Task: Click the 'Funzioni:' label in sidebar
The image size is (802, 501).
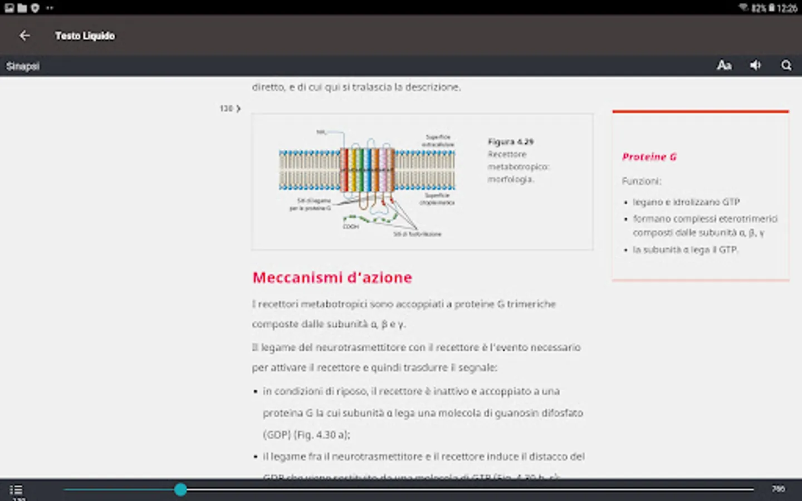Action: pyautogui.click(x=642, y=181)
